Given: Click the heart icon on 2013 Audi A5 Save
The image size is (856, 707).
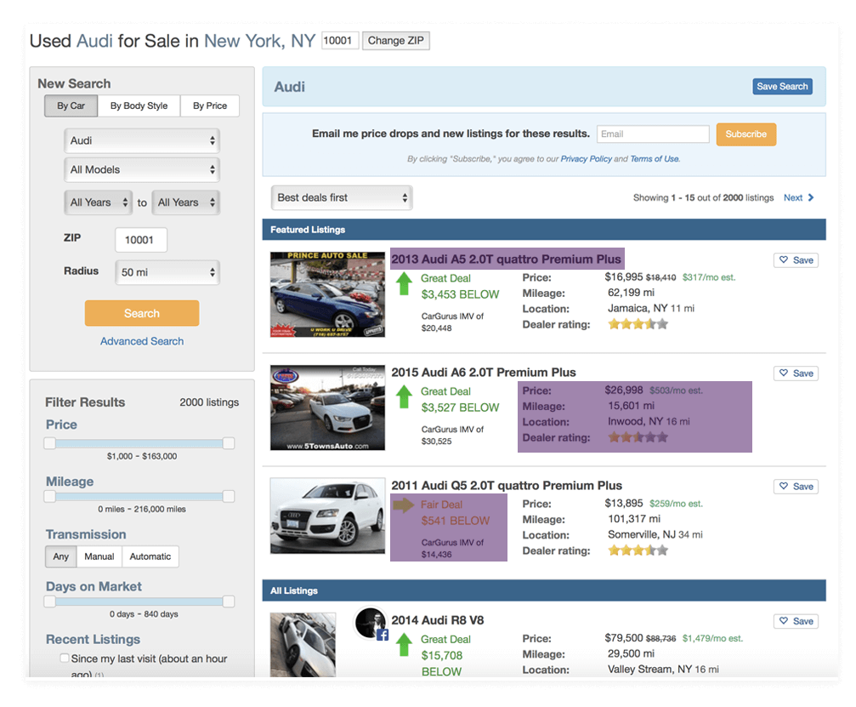Looking at the screenshot, I should [x=784, y=260].
